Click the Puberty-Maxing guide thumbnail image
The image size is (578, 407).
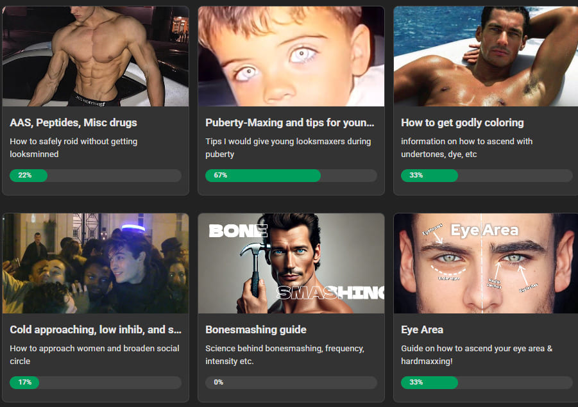291,56
